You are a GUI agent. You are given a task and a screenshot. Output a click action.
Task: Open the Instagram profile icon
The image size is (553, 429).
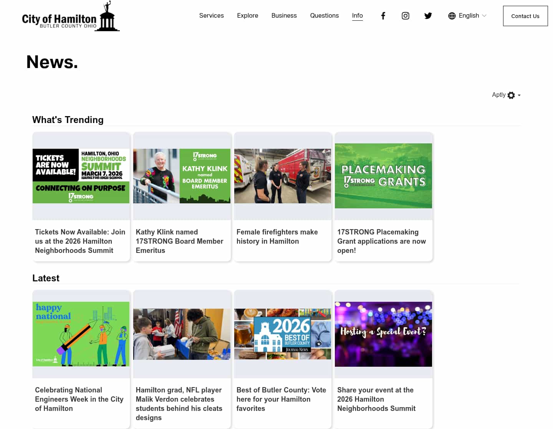click(x=405, y=15)
